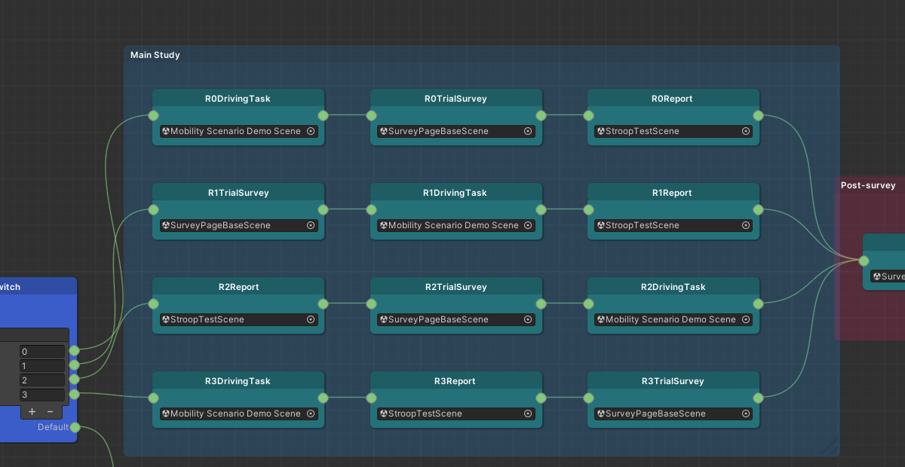The image size is (905, 467).
Task: Click Unity scene icon in R3Report field
Action: tap(384, 414)
